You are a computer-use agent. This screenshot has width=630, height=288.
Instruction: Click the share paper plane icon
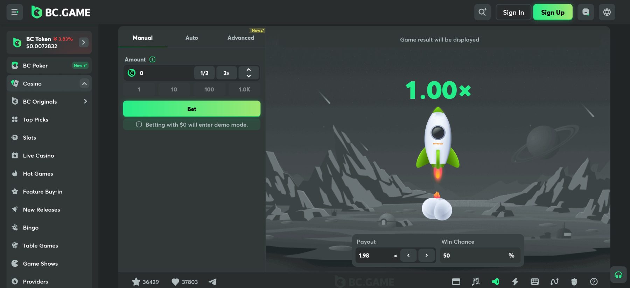pyautogui.click(x=212, y=282)
